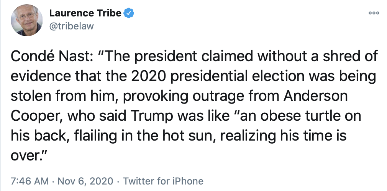Click the name "Anderson" in the tweet
Viewport: 387px width, 191px height.
315,96
